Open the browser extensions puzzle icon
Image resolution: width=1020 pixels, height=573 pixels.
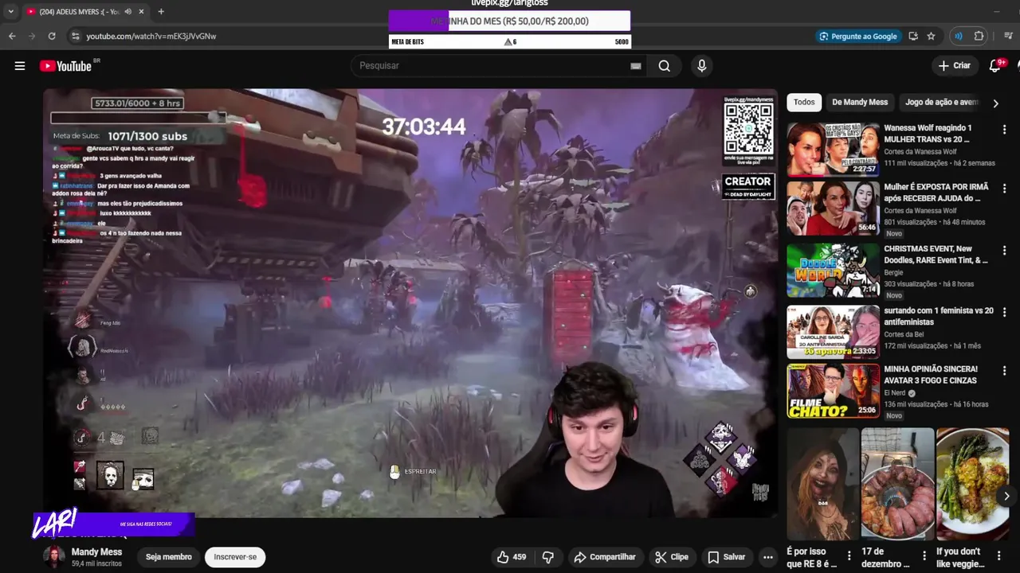[x=979, y=36]
